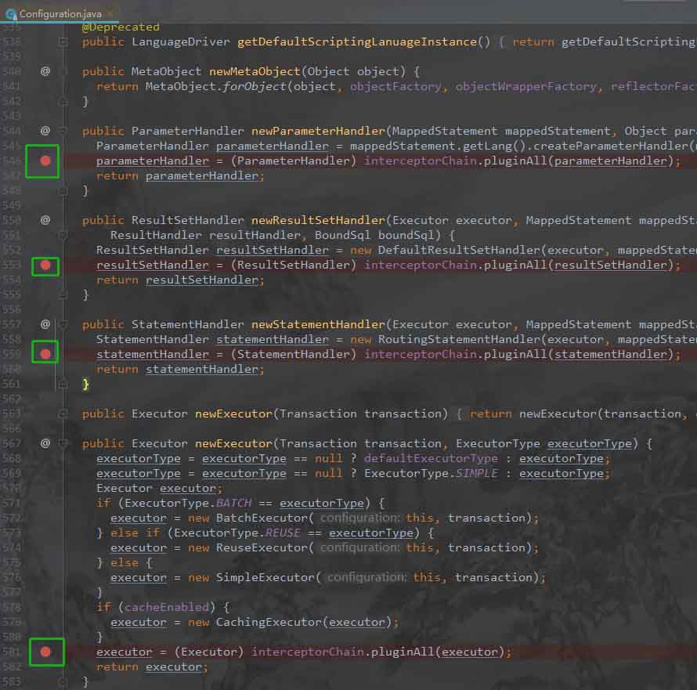697x690 pixels.
Task: Click the ReuseExecutor constructor call
Action: click(x=262, y=547)
